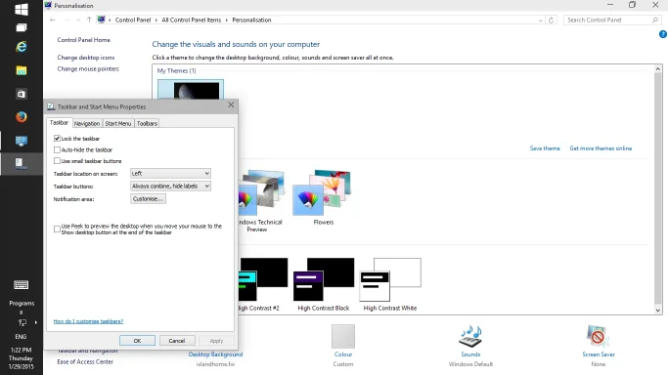Toggle Lock the taskbar checkbox
This screenshot has height=375, width=668.
pos(57,139)
